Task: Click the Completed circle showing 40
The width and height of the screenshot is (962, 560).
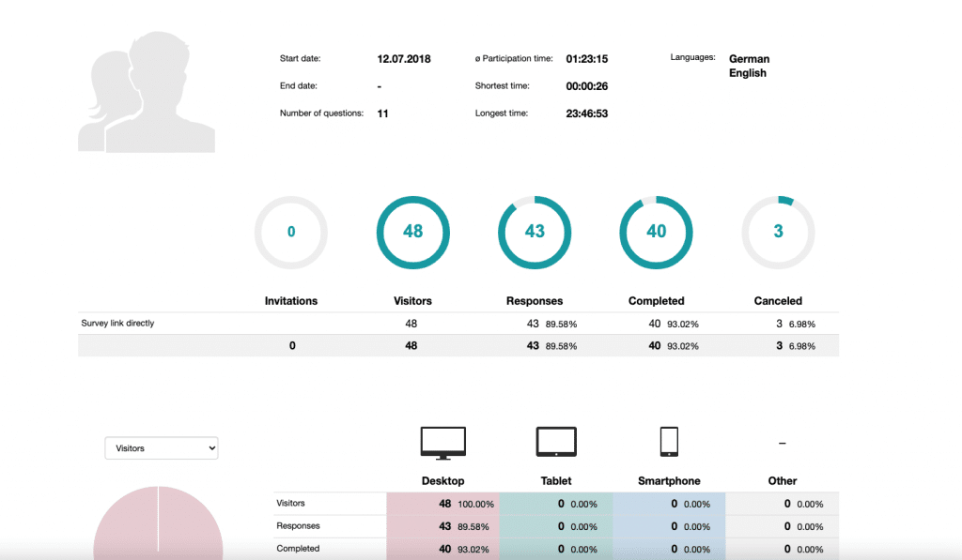Action: tap(656, 233)
